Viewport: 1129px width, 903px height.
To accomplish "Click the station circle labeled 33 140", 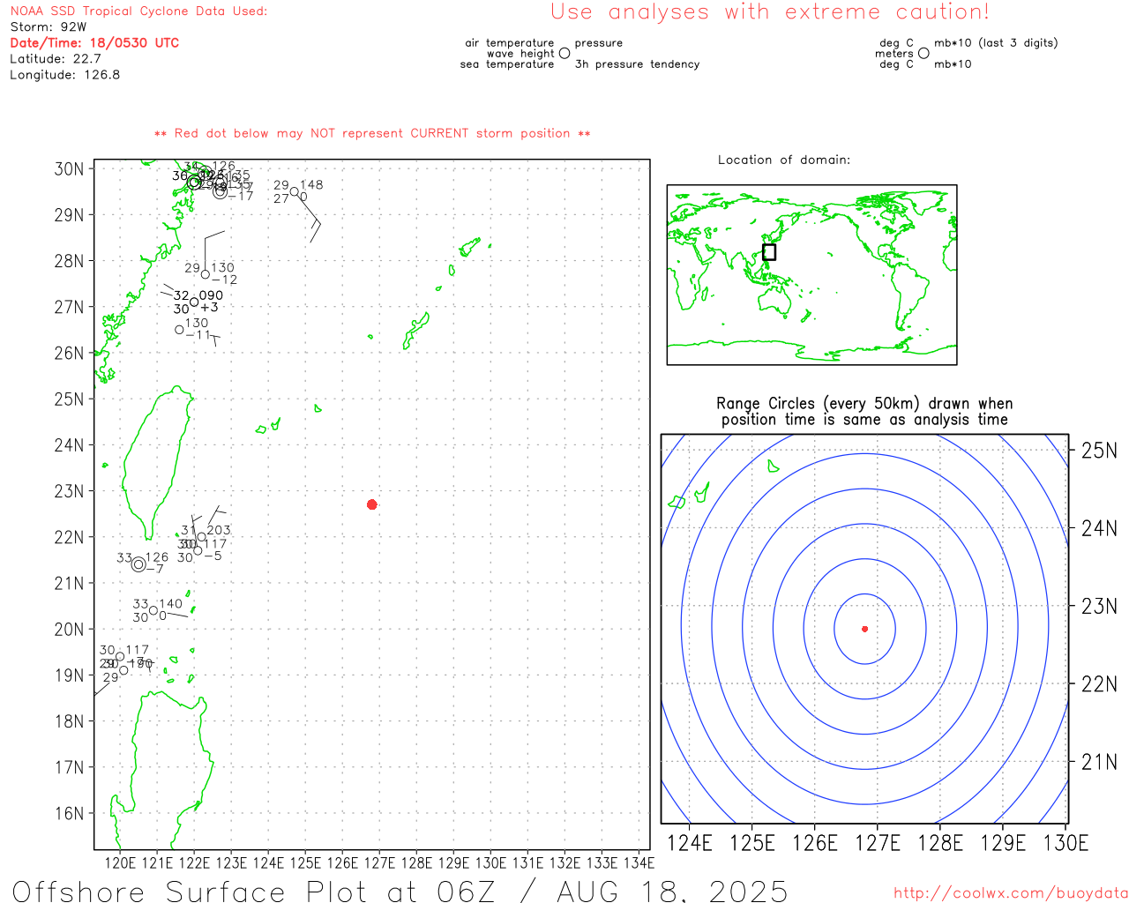I will [x=153, y=610].
